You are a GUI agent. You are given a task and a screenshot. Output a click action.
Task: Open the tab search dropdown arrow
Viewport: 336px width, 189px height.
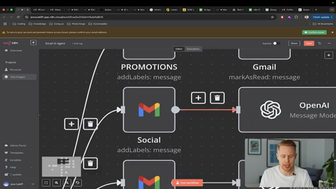point(332,10)
